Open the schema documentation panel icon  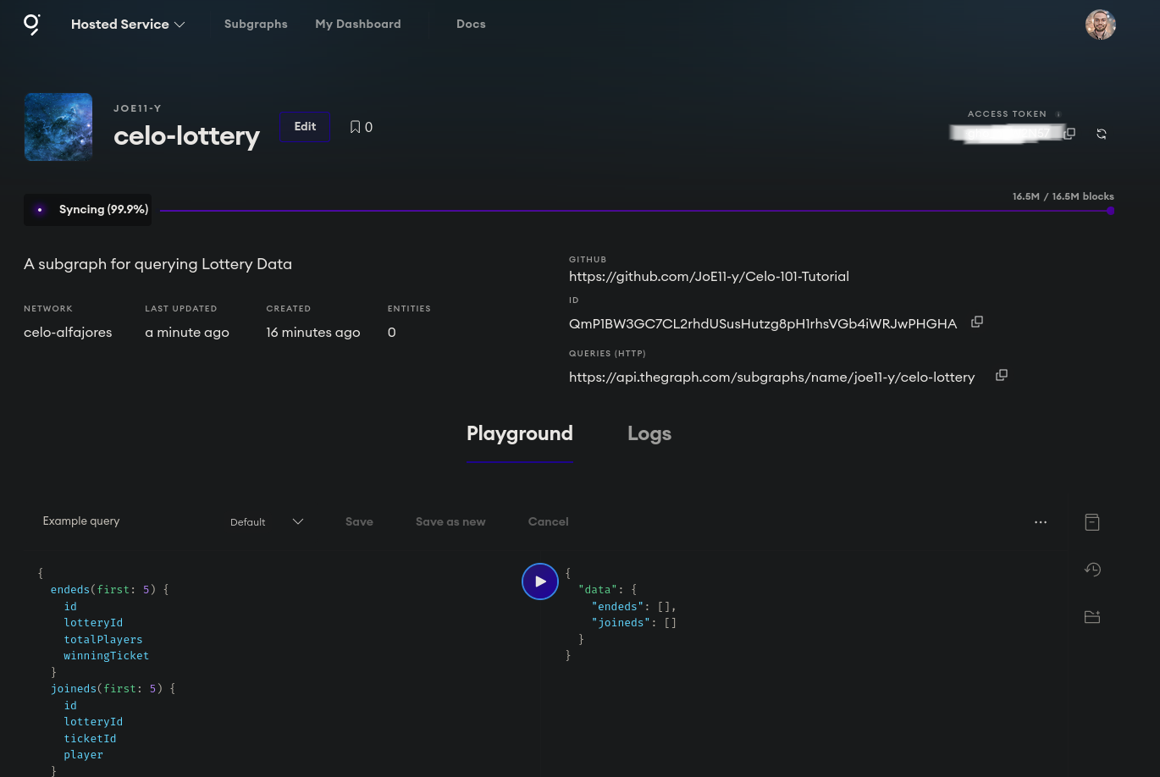[1092, 522]
